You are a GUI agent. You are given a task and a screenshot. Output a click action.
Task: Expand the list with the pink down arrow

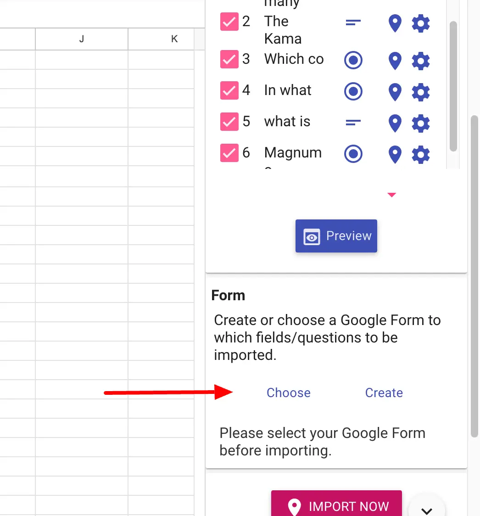pos(391,195)
